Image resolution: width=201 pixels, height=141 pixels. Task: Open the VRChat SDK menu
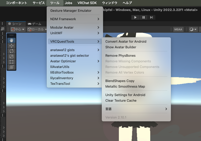tap(87, 3)
